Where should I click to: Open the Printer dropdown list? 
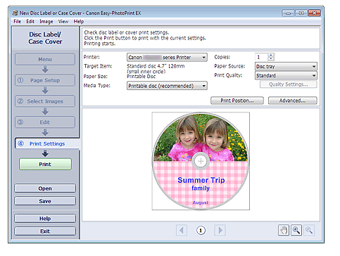pyautogui.click(x=167, y=58)
